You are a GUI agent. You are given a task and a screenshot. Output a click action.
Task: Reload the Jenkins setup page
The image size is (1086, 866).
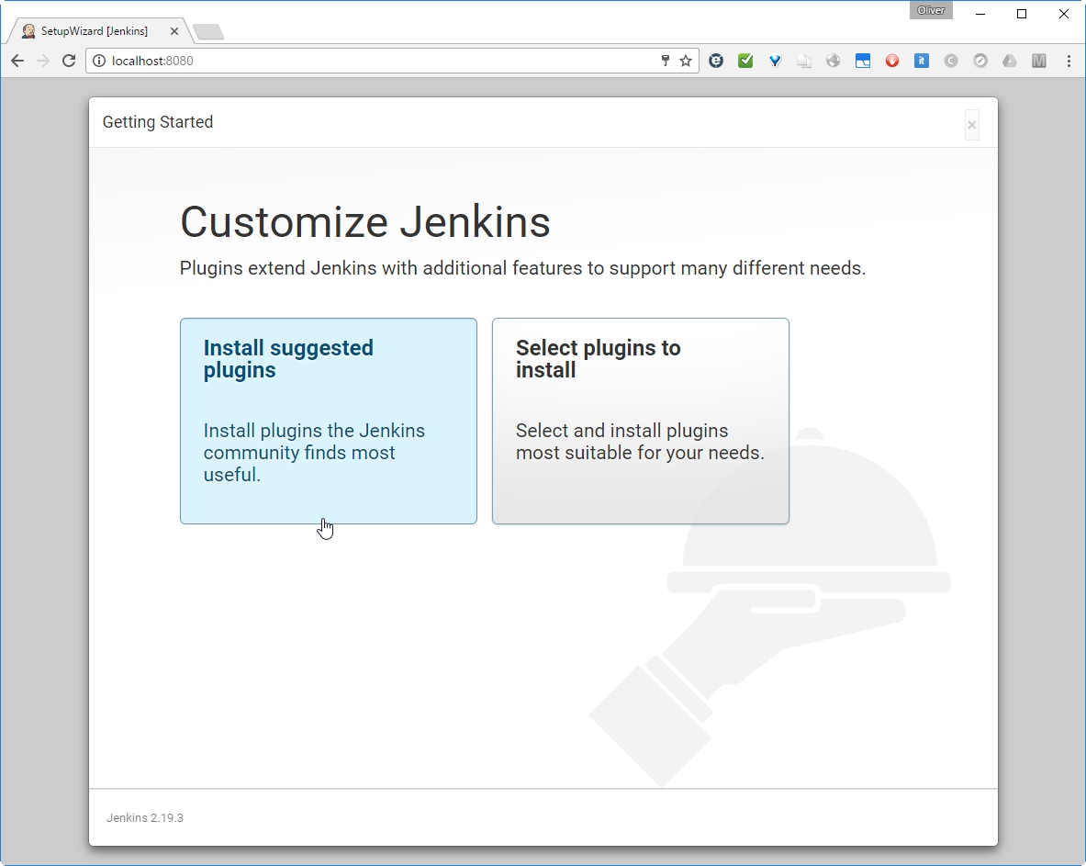[69, 62]
